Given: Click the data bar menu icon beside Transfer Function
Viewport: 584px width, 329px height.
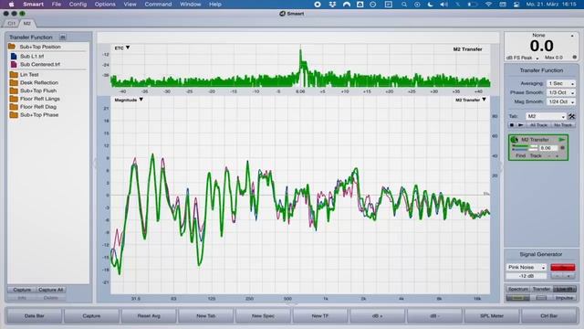Looking at the screenshot, I should click(x=63, y=37).
